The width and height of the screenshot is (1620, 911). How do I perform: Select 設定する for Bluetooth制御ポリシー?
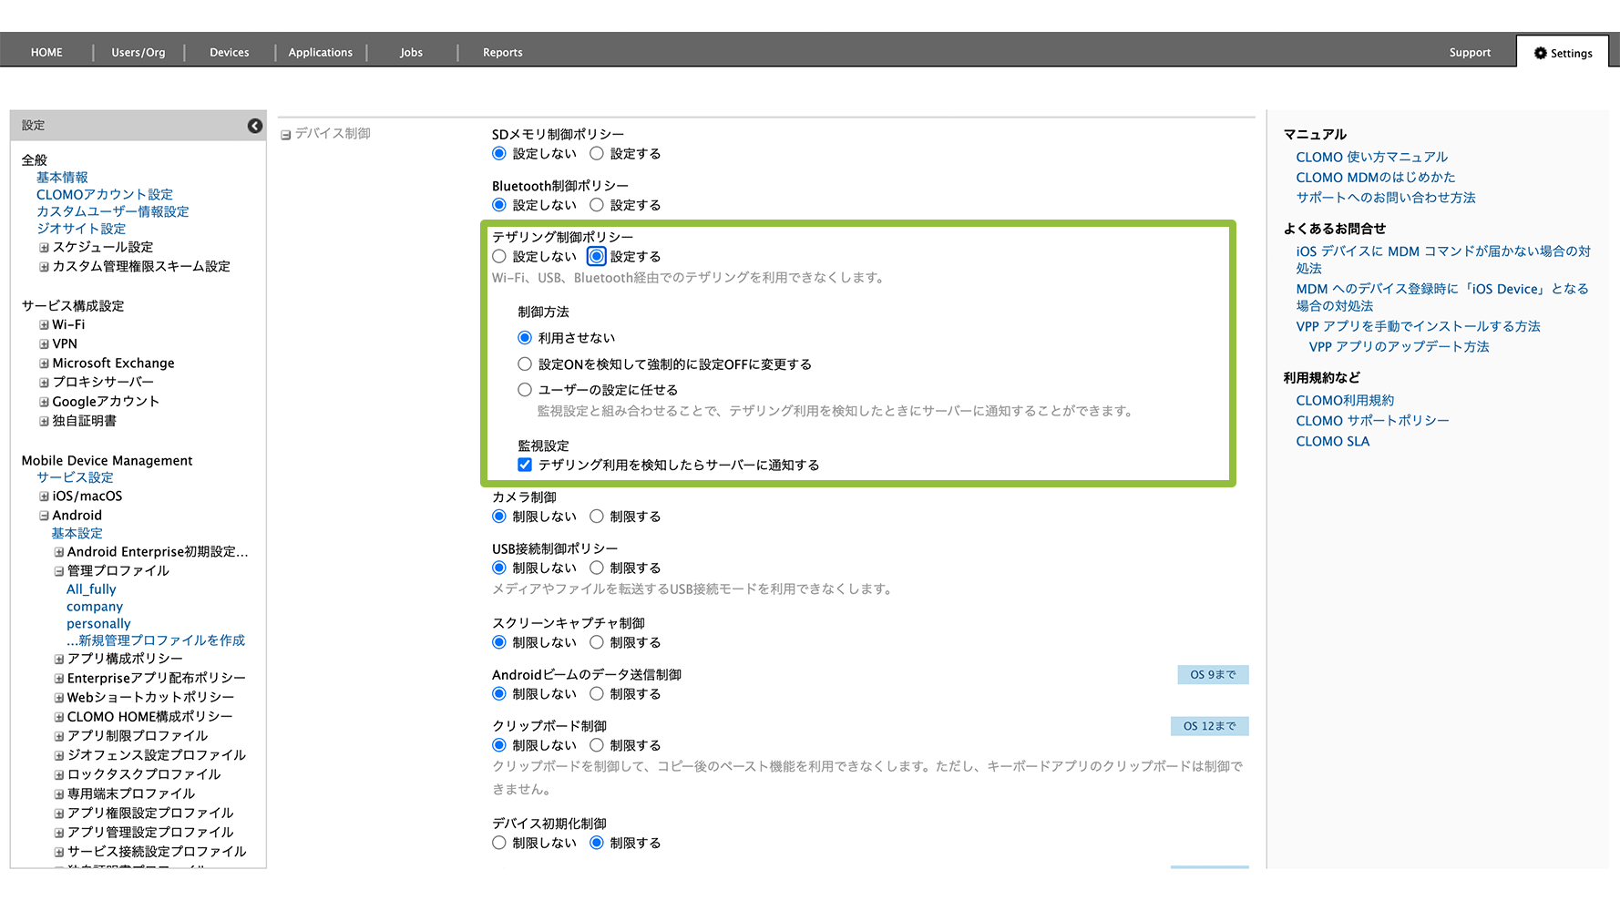pyautogui.click(x=597, y=205)
